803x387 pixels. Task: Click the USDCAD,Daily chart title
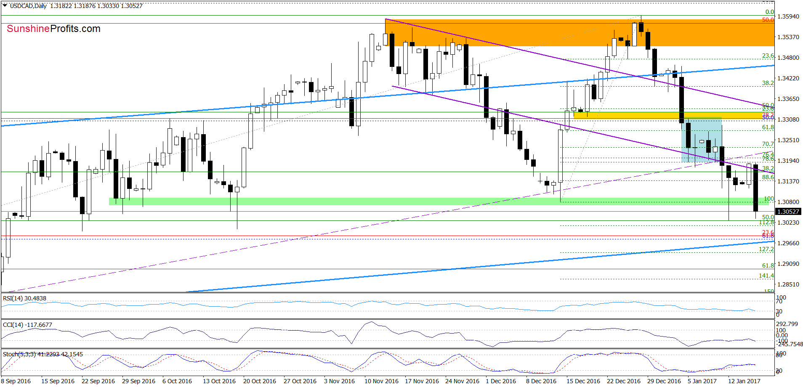tap(28, 6)
